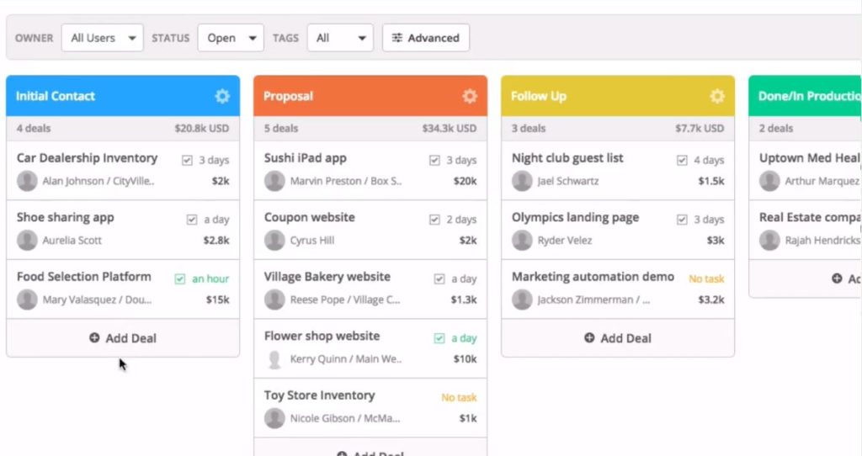Click Alan Johnson contact avatar

coord(27,181)
